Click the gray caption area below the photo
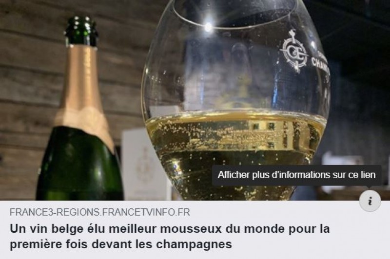Viewport: 390px width, 259px height. coord(195,230)
